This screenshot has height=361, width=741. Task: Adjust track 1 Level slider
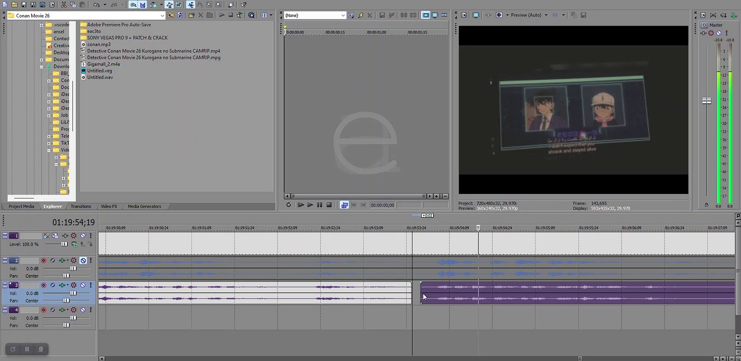click(x=64, y=244)
